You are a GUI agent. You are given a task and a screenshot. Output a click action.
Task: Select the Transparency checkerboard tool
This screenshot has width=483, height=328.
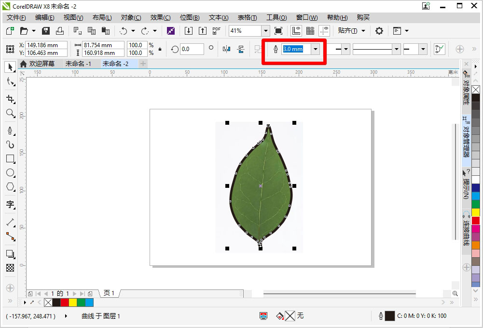click(10, 268)
